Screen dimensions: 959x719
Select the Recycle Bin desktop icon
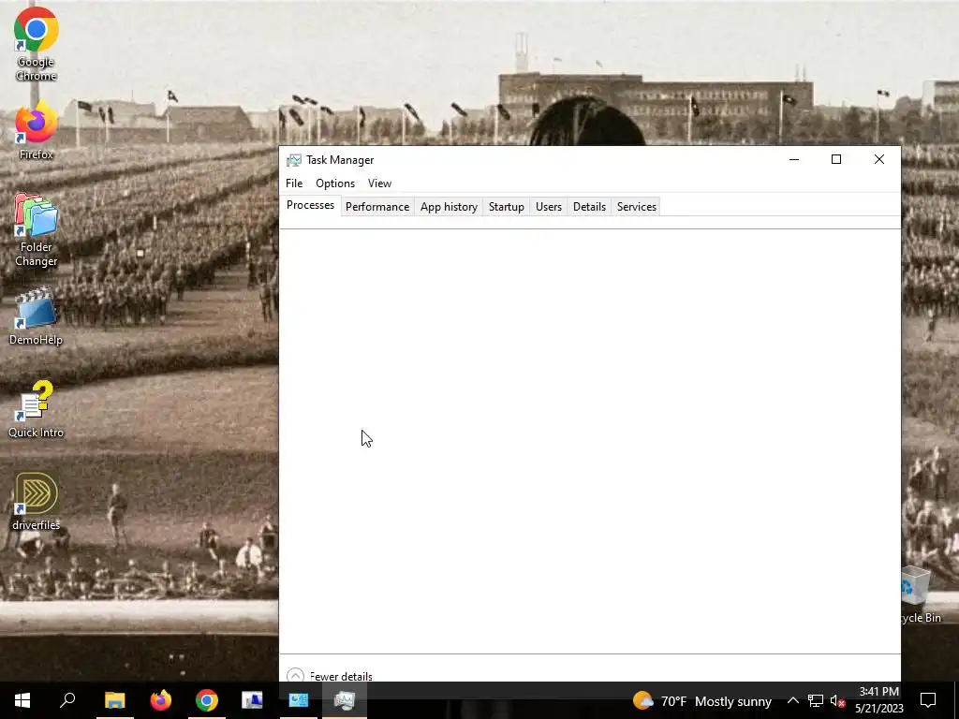[x=921, y=594]
